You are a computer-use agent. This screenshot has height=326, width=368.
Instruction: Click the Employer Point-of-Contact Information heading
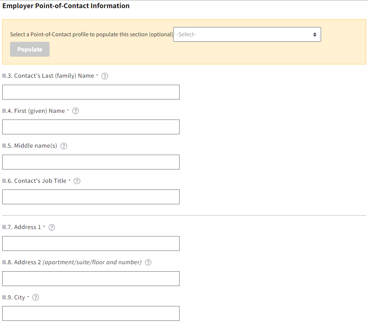(66, 6)
